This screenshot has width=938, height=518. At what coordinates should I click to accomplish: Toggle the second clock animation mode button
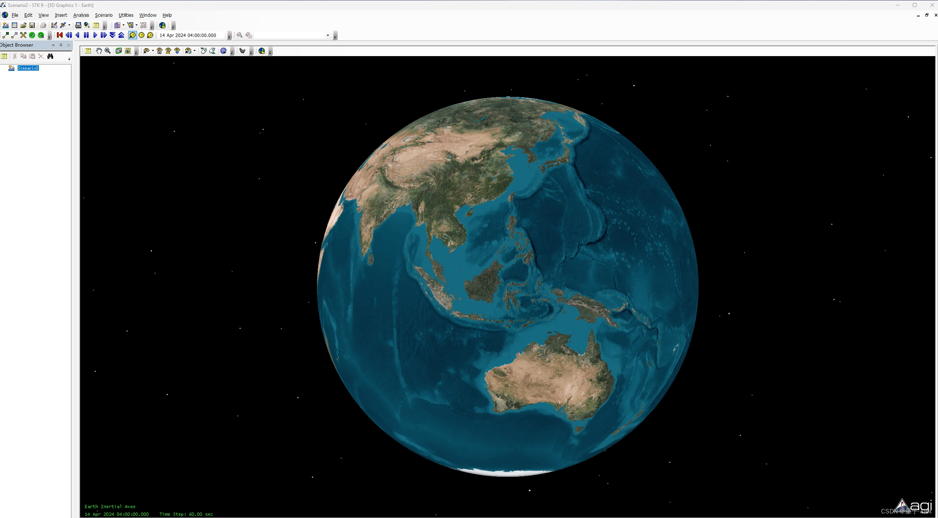(x=141, y=35)
